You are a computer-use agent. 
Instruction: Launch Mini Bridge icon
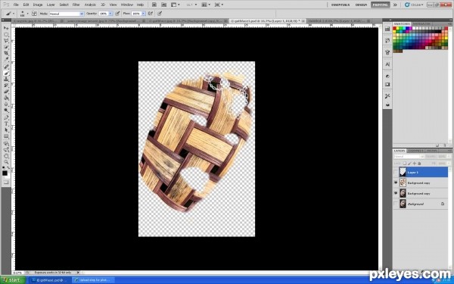point(164,5)
